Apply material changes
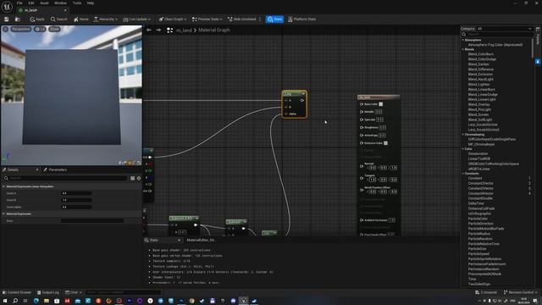 (x=37, y=19)
